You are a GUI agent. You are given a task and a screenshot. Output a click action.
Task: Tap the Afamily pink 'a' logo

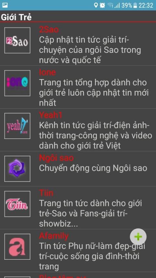[x=17, y=247]
